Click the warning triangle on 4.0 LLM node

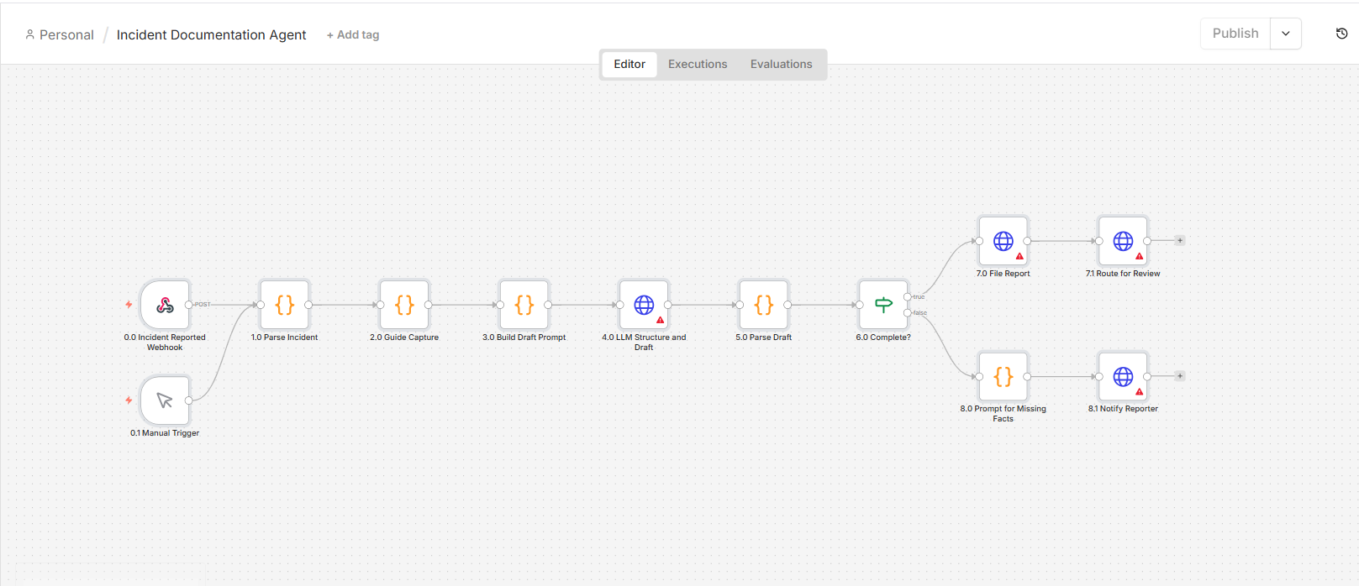click(x=661, y=320)
